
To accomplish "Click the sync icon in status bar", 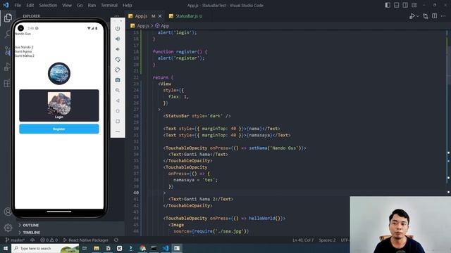I will coord(116,240).
